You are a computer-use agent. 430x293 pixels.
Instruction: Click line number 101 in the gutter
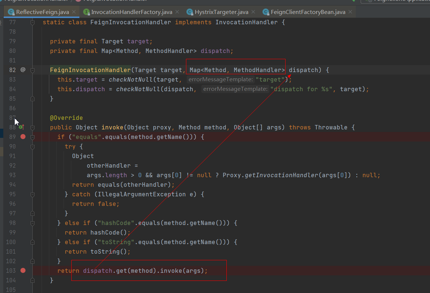coord(11,251)
